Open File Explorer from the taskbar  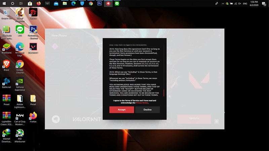pyautogui.click(x=65, y=3)
